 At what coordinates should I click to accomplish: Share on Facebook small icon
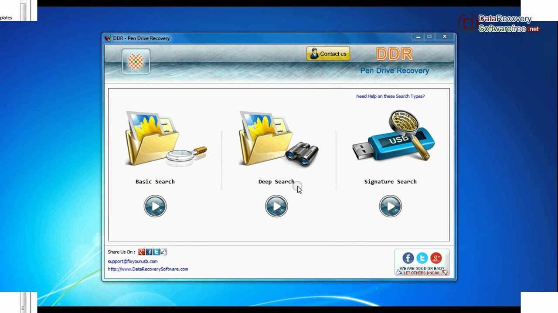coord(149,252)
